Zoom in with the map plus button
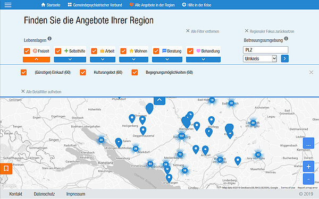This screenshot has height=199, width=319. (x=308, y=167)
